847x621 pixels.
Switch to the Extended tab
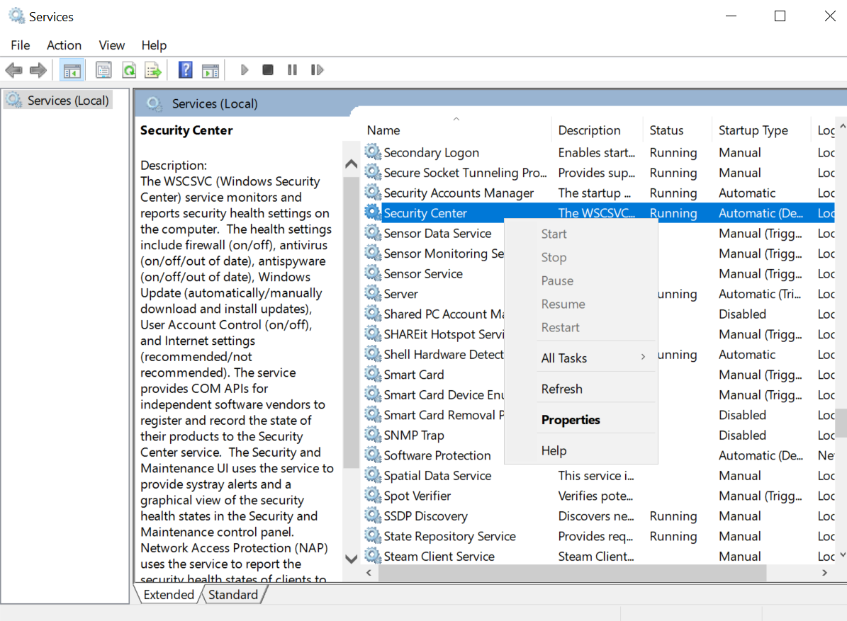tap(169, 595)
